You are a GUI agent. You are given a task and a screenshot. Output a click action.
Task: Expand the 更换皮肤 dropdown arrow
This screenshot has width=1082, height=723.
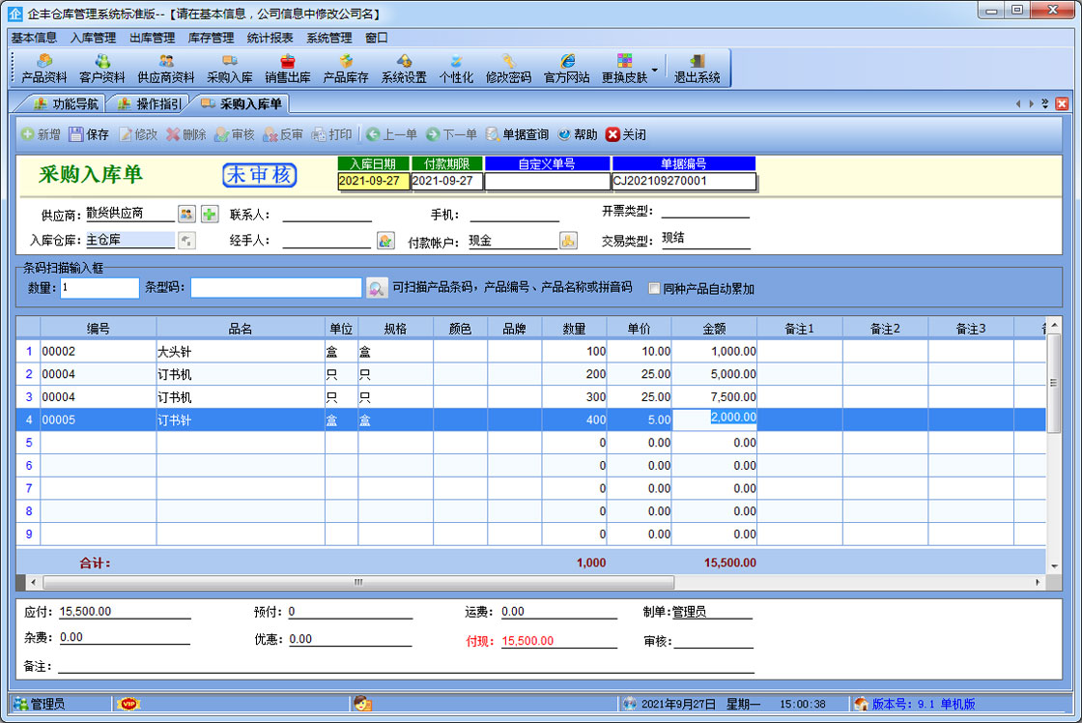click(654, 70)
